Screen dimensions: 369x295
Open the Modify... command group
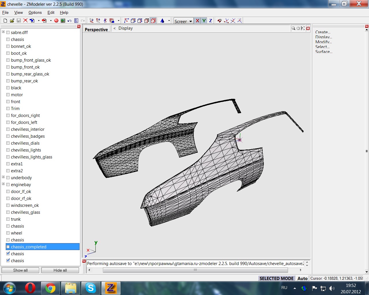point(323,42)
